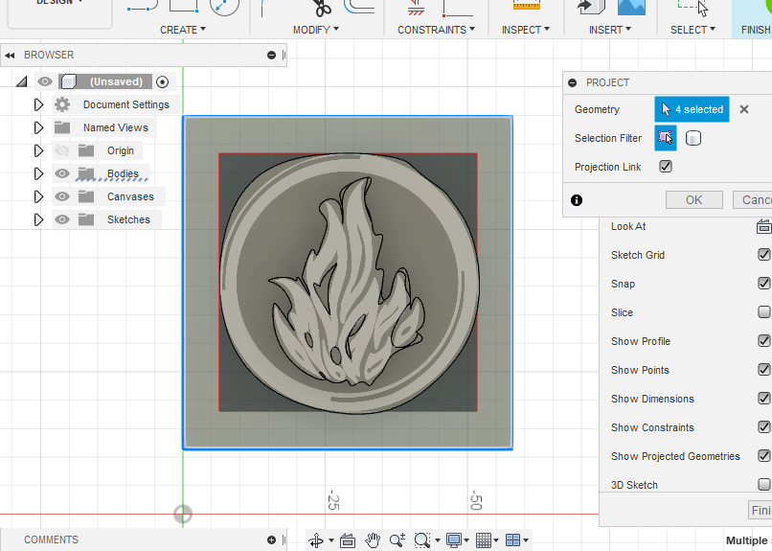
Task: Toggle the Projection Link checkbox
Action: [x=665, y=167]
